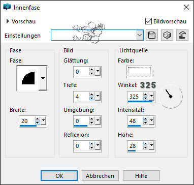Open the Einstellungen presets dropdown

pos(140,35)
